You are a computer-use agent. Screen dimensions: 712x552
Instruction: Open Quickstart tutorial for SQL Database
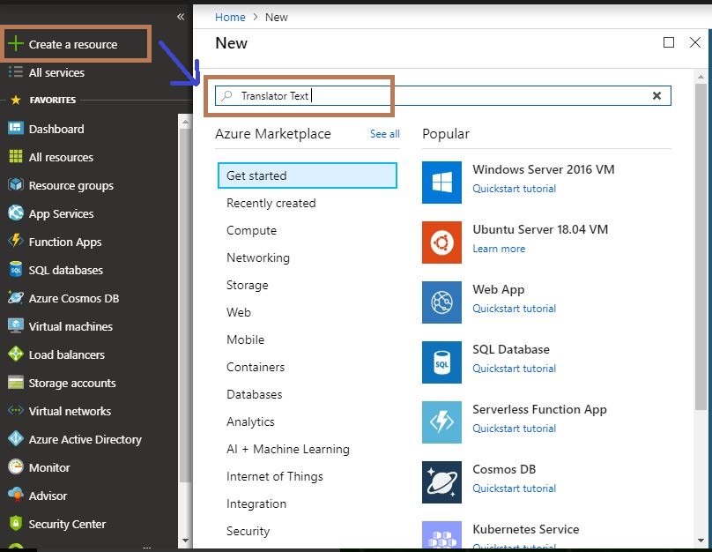pos(514,369)
